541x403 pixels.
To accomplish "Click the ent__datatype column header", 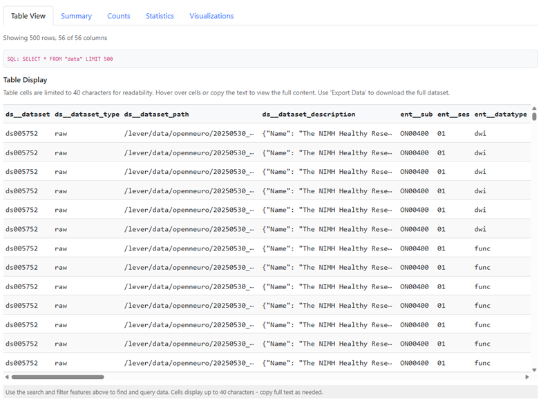I will [501, 114].
